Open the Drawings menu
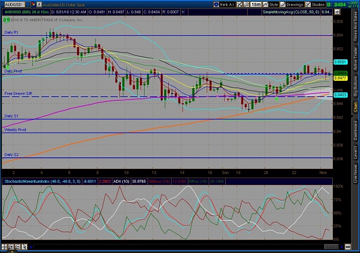The height and width of the screenshot is (253, 360). (x=292, y=5)
